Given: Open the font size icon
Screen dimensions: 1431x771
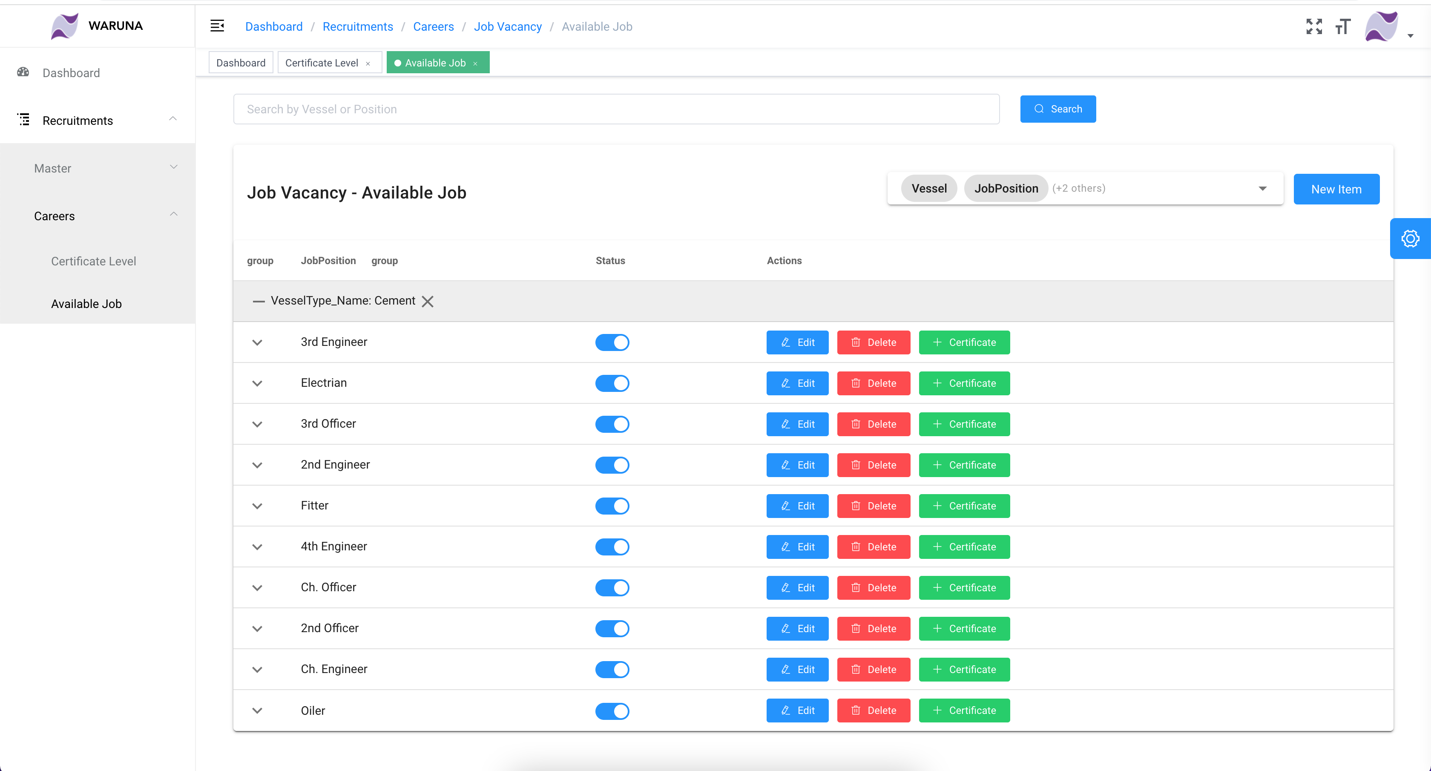Looking at the screenshot, I should (1343, 26).
